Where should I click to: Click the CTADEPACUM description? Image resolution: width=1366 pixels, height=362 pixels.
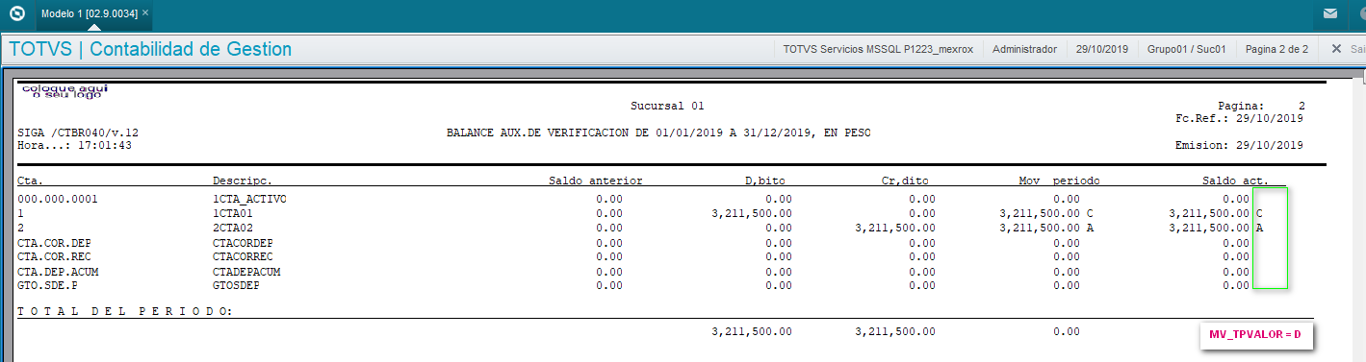click(245, 272)
